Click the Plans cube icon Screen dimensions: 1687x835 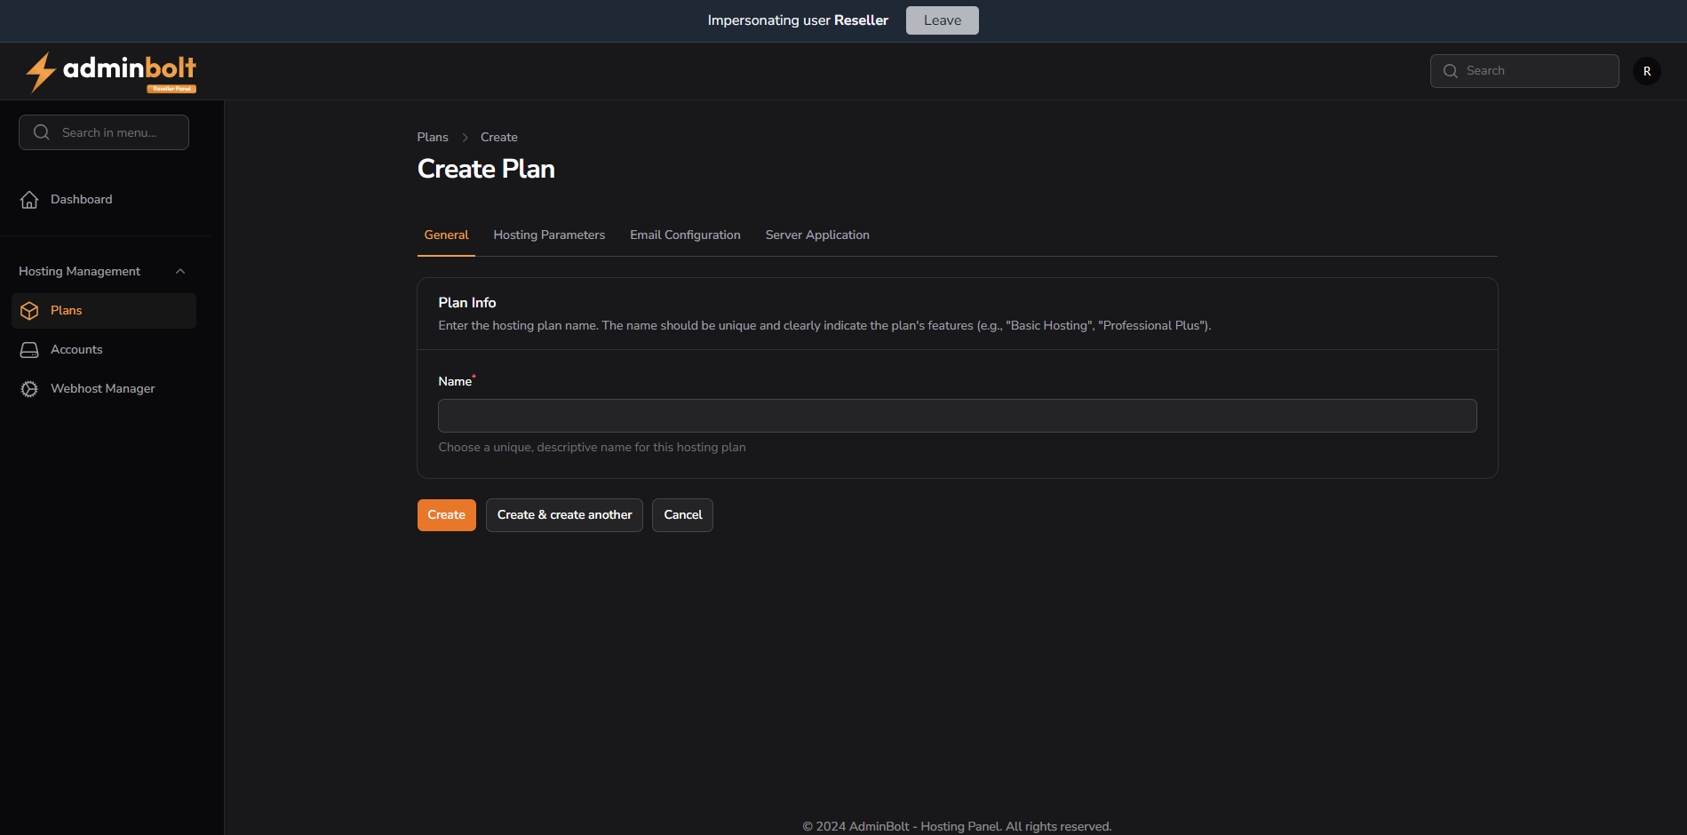(x=29, y=311)
